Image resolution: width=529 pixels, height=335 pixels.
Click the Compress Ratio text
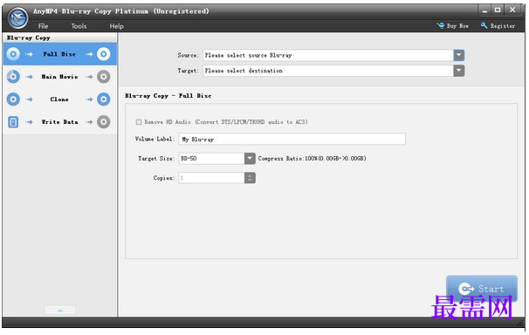[312, 159]
